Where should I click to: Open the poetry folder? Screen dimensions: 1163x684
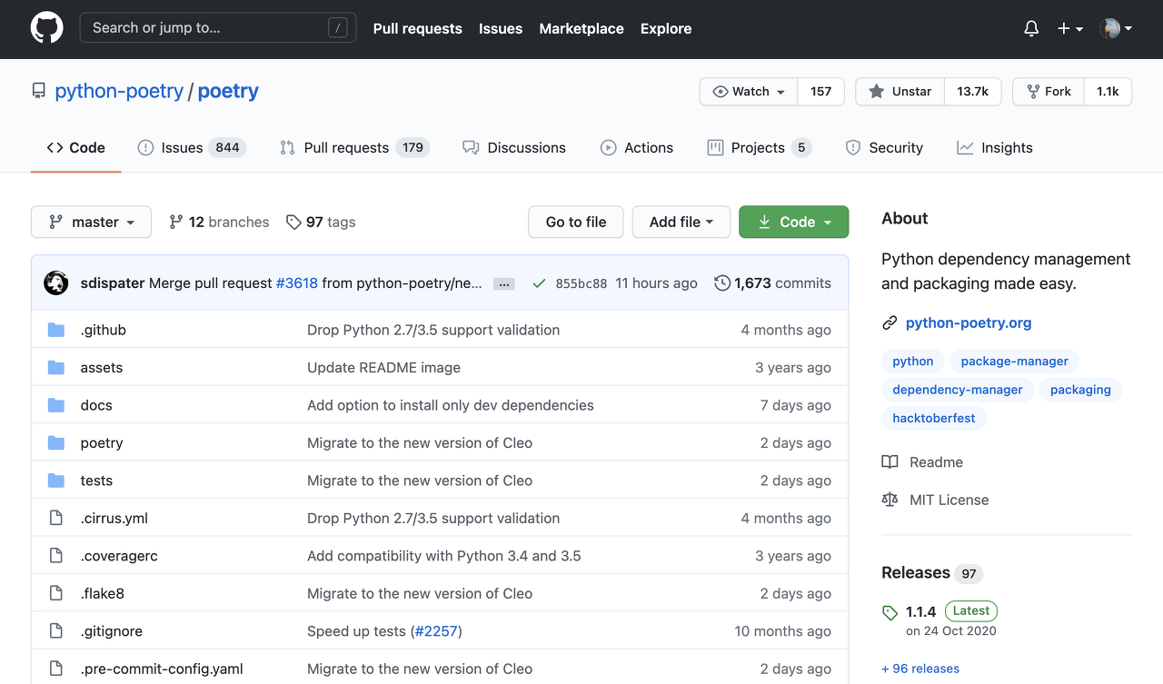(102, 443)
